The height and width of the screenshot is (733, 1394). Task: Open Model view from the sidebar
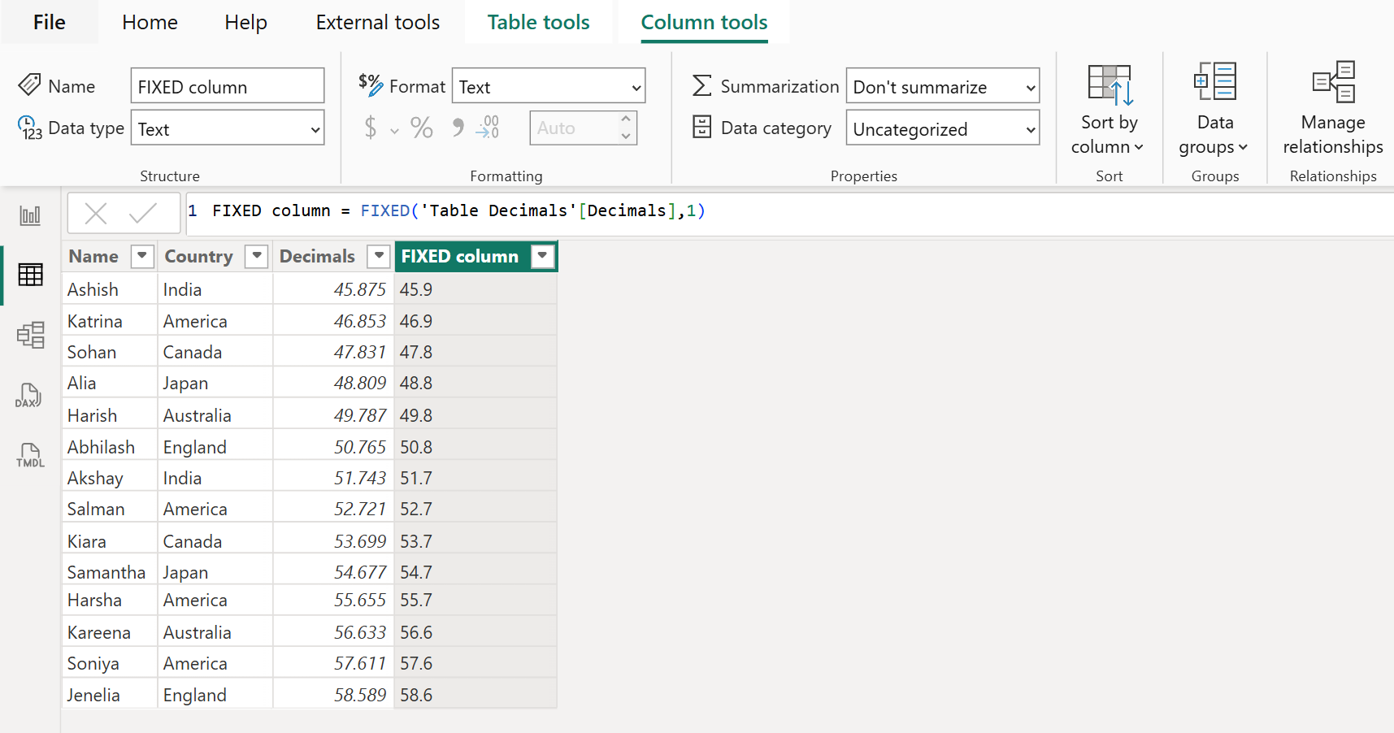[x=30, y=334]
